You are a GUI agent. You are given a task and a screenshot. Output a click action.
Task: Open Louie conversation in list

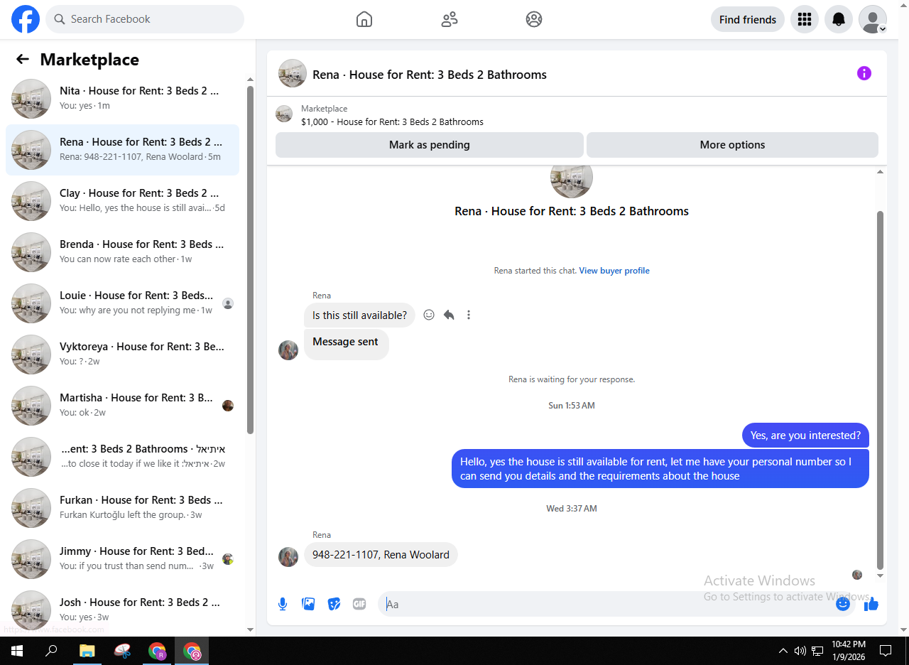122,303
